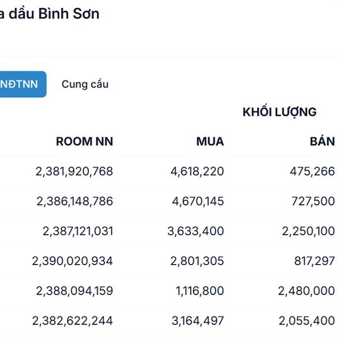This screenshot has height=337, width=337.
Task: Click buy volume 2,801,305
Action: [x=197, y=261]
